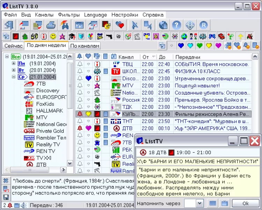Viewport: 262px width, 210px height.
Task: Toggle the bell on the ДТВ row
Action: point(80,128)
